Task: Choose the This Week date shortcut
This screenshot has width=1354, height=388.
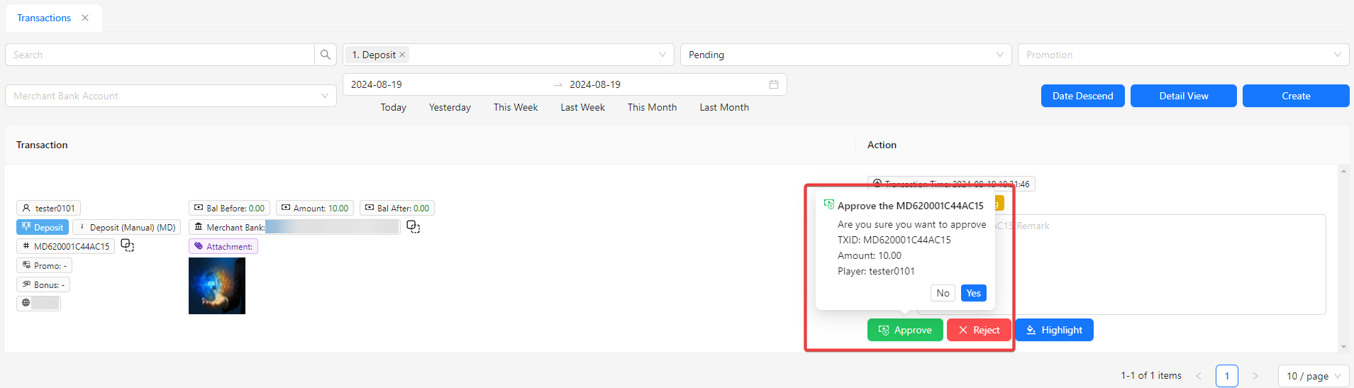Action: point(516,107)
